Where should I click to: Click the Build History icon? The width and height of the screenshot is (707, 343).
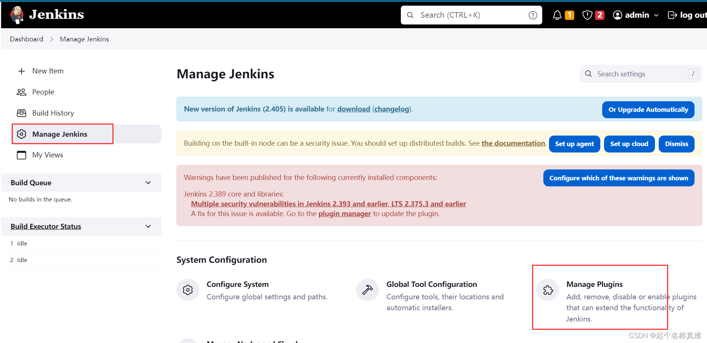21,113
